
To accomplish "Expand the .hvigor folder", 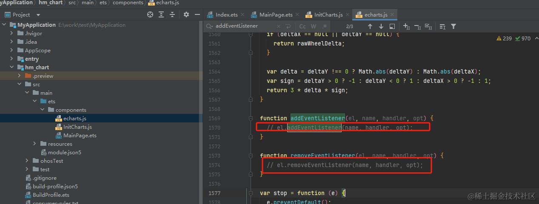I will coord(12,33).
